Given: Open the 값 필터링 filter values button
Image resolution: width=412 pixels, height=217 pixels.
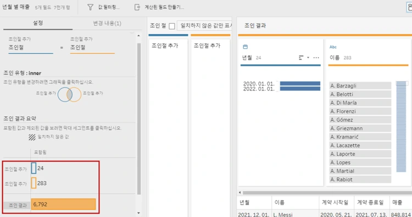Looking at the screenshot, I should pyautogui.click(x=109, y=7).
